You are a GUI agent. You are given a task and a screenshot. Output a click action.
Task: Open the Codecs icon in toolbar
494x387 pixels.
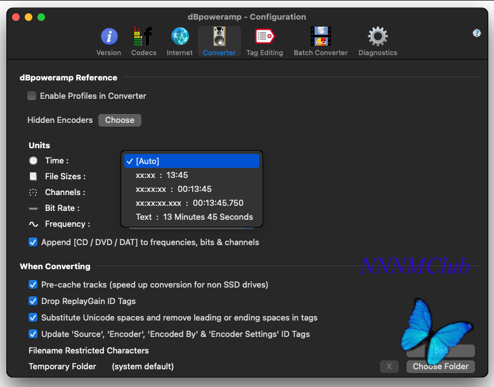pyautogui.click(x=143, y=36)
